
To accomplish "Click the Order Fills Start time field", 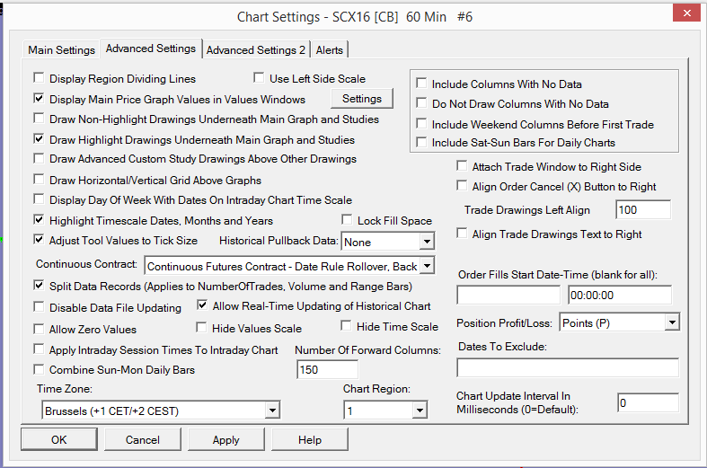I will coord(620,295).
